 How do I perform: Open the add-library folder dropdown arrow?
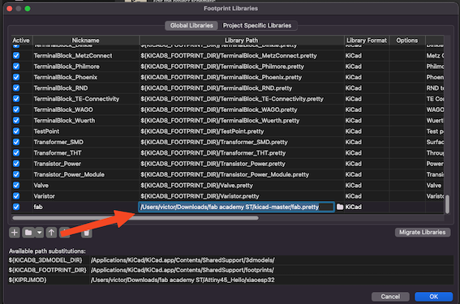point(39,233)
